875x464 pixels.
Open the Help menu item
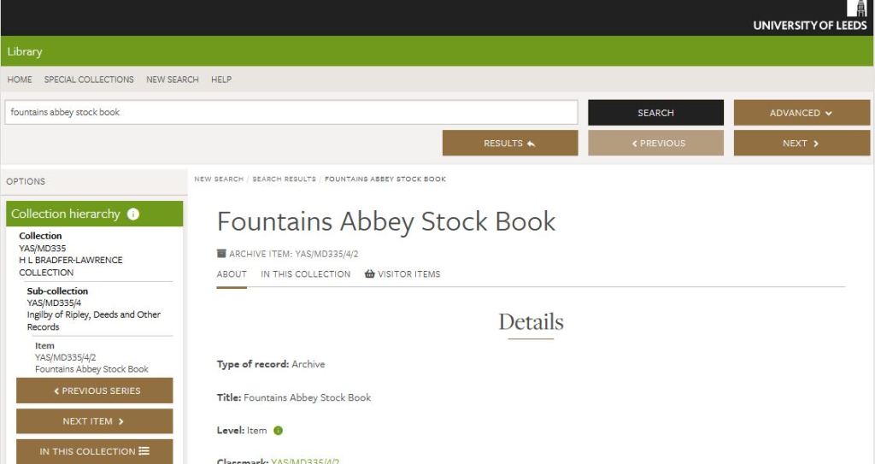[x=221, y=79]
